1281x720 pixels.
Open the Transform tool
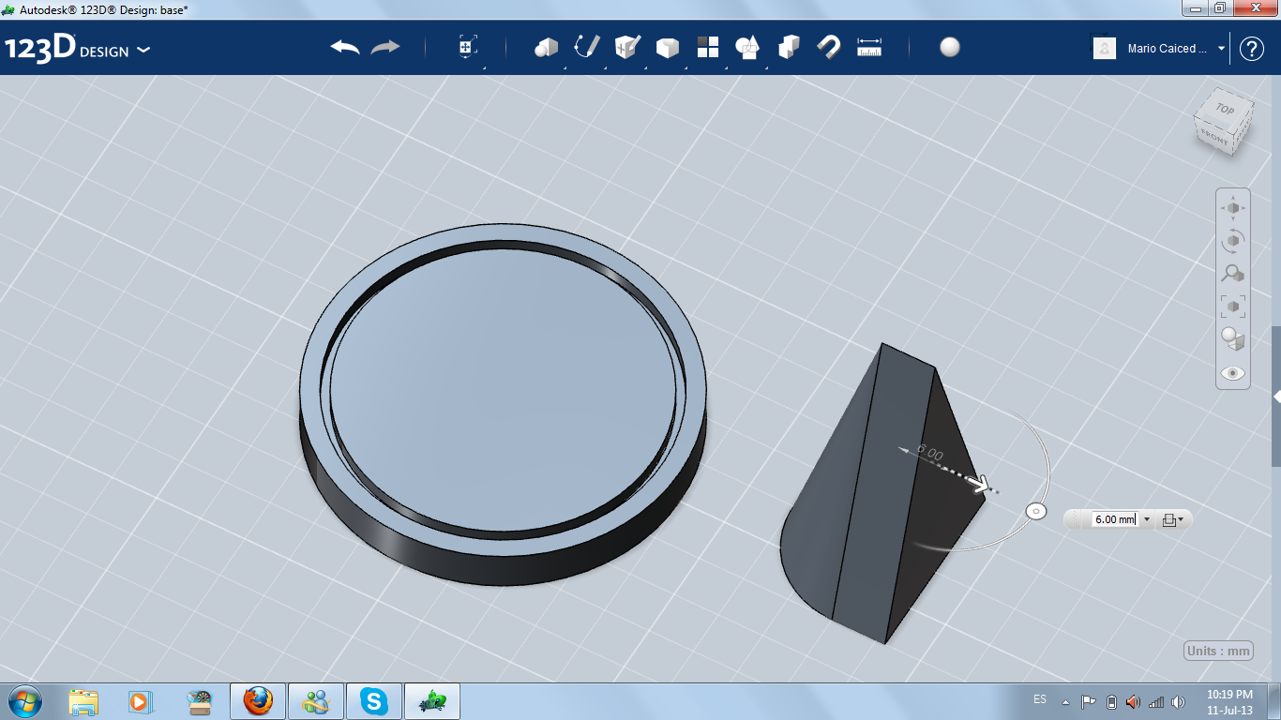tap(468, 48)
